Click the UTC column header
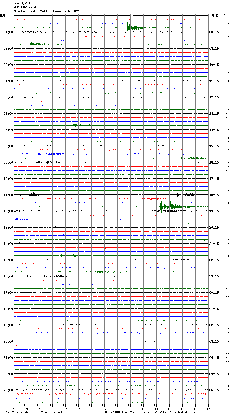Screen dimensions: 230x416 click(x=215, y=15)
